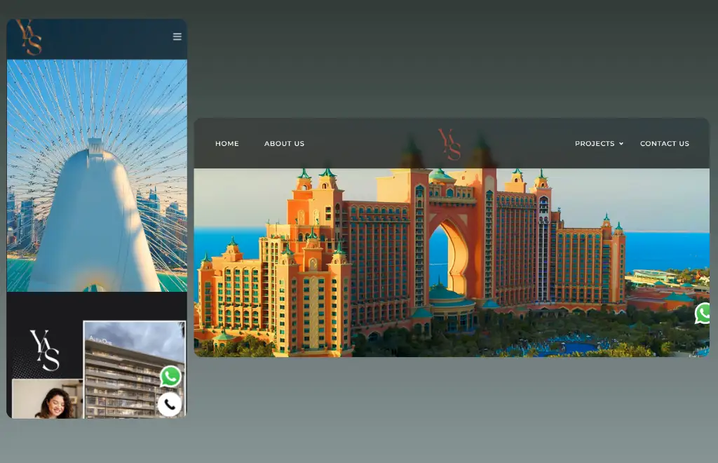Screen dimensions: 718x463
Task: Click the YS logo in desktop navigation bar
Action: (x=449, y=144)
